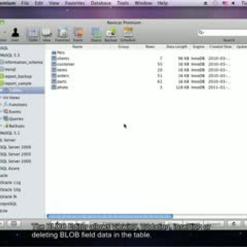The width and height of the screenshot is (247, 247).
Task: Open the Window menu
Action: [143, 3]
